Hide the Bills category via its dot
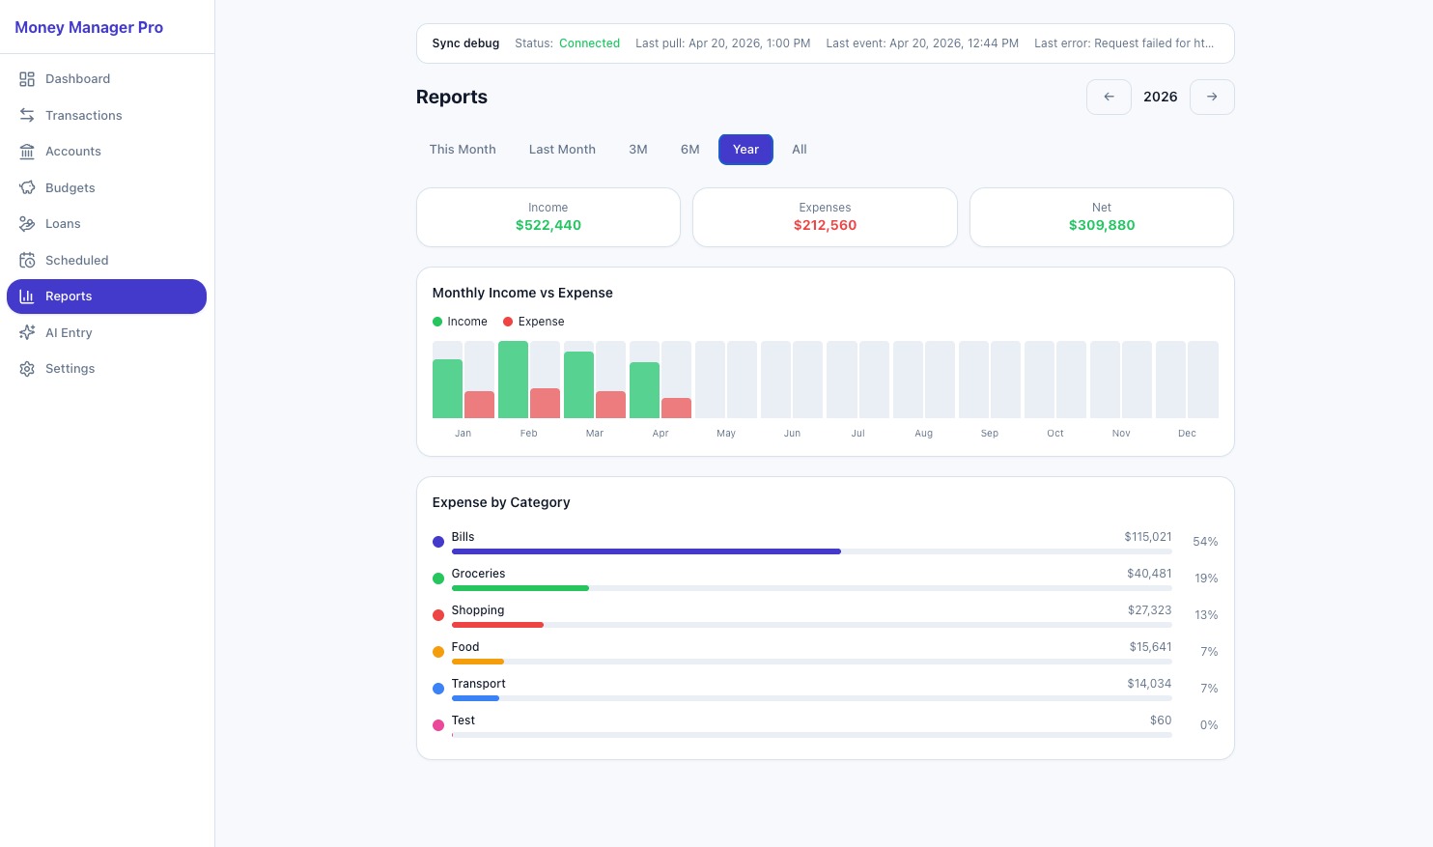Screen dimensions: 1433x847 pos(438,542)
